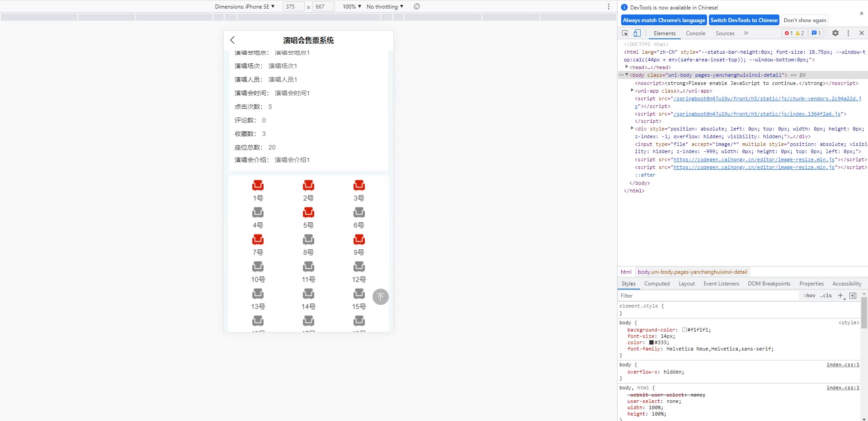Open the No throttling dropdown
Screen dimensions: 868x421
(385, 7)
